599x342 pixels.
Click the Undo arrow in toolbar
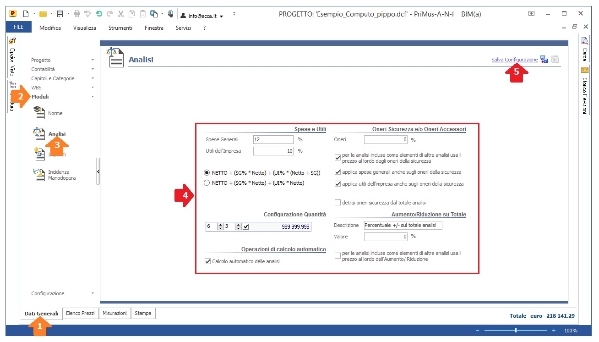pos(99,14)
